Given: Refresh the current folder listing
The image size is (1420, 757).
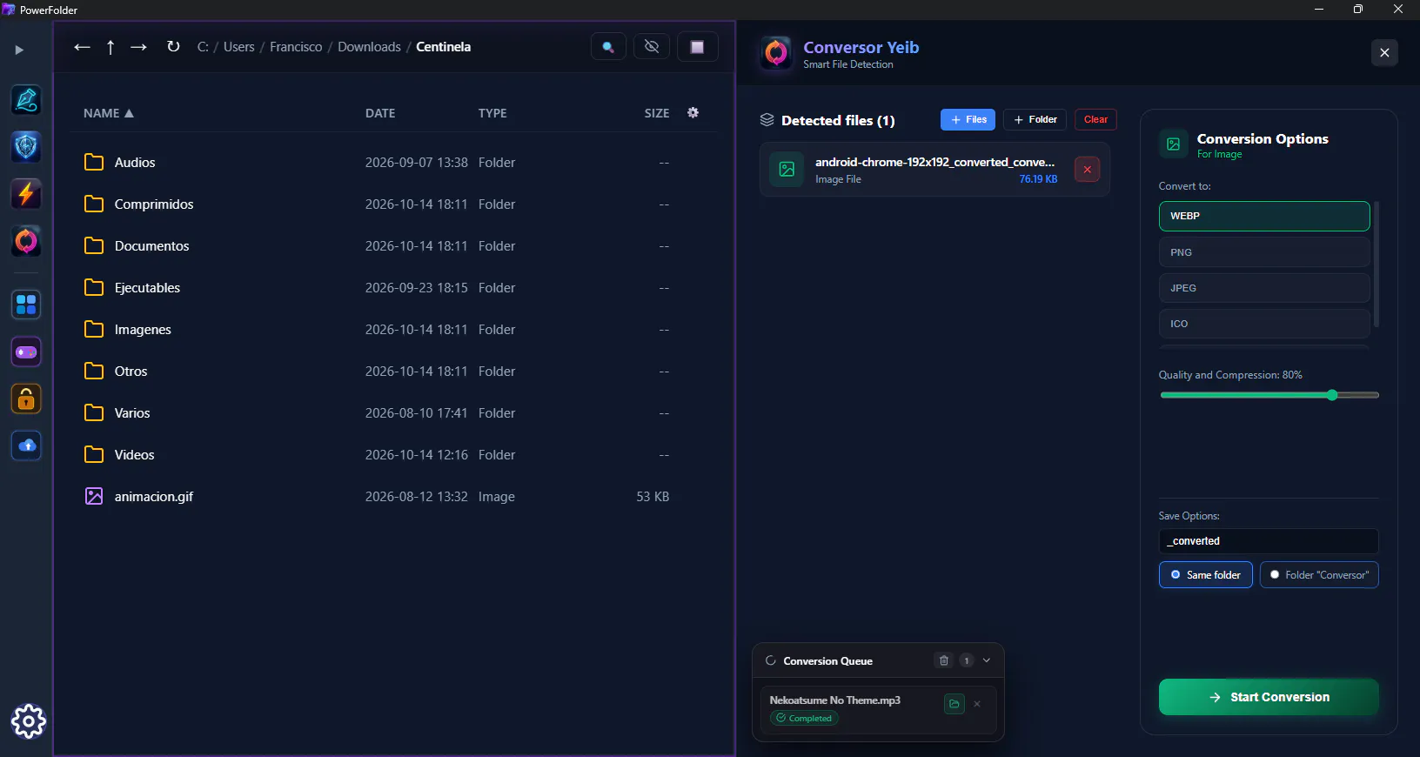Looking at the screenshot, I should (173, 47).
